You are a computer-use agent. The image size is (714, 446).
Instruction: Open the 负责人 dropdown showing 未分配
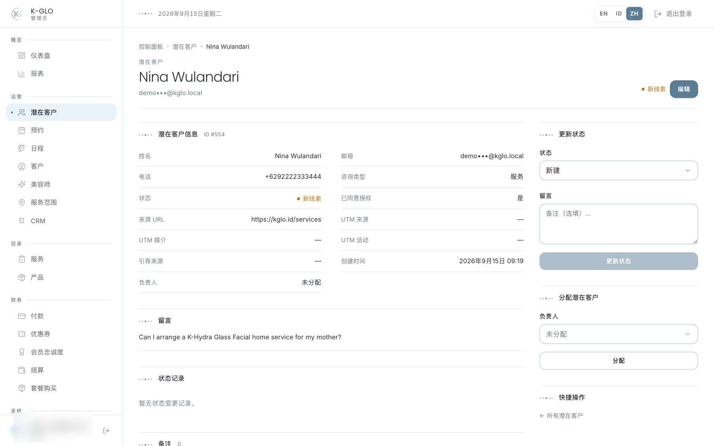click(618, 334)
